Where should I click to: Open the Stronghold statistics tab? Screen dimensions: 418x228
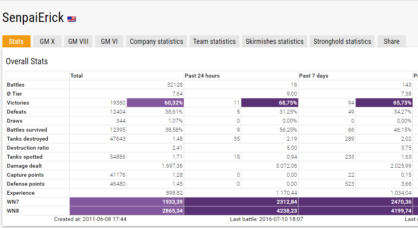(342, 42)
